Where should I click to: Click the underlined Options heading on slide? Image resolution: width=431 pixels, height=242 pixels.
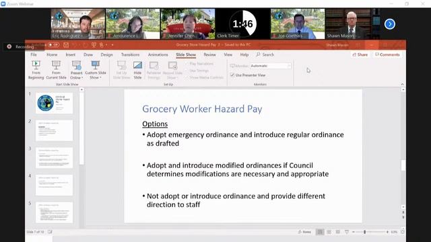coord(155,124)
